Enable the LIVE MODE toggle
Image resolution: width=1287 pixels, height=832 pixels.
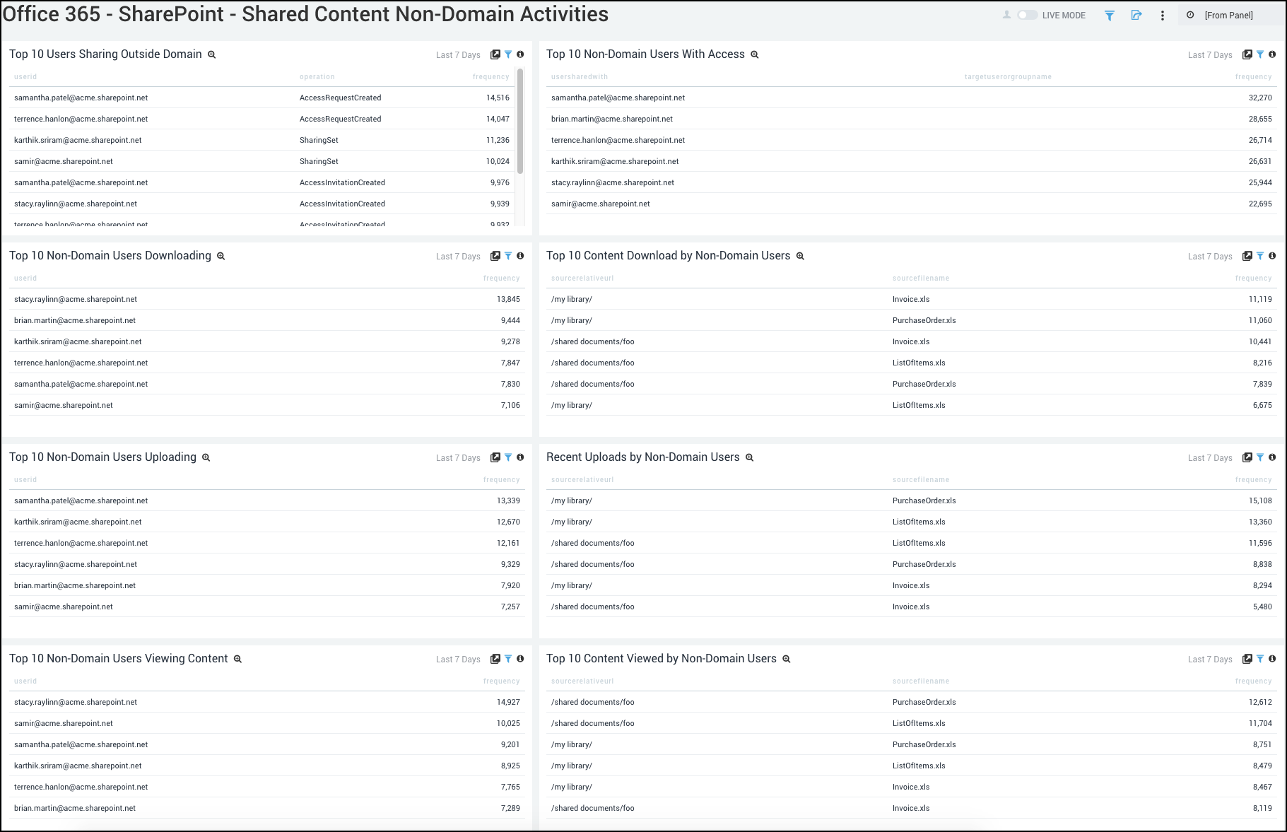(x=1025, y=14)
